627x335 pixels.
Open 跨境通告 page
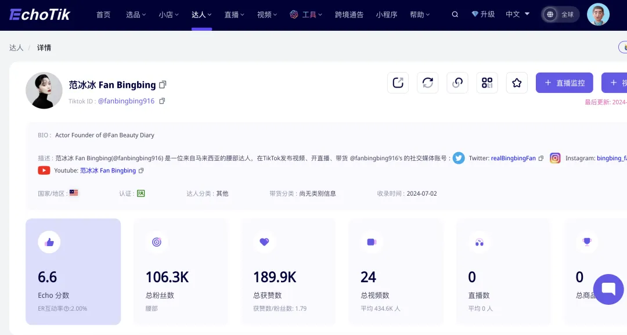click(349, 15)
